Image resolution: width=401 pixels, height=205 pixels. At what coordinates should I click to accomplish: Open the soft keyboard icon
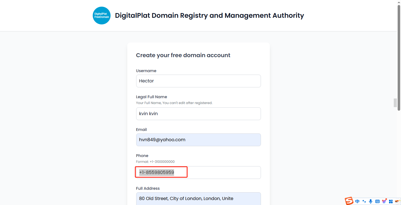coord(377,201)
